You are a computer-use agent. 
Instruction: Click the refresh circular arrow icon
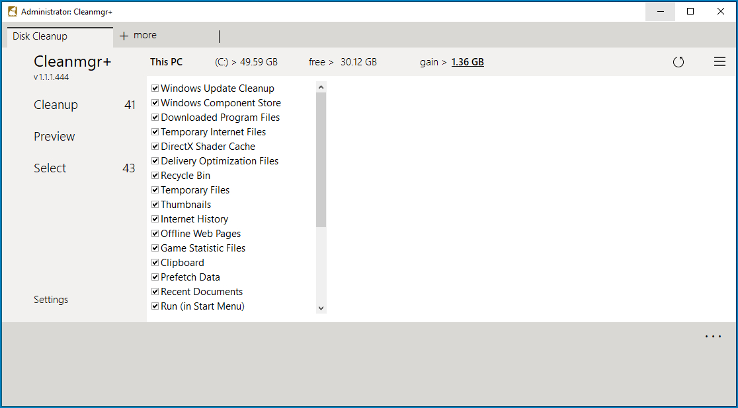click(x=678, y=62)
